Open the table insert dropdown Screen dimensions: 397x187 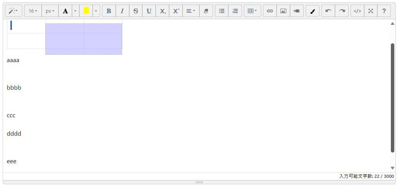coord(252,11)
